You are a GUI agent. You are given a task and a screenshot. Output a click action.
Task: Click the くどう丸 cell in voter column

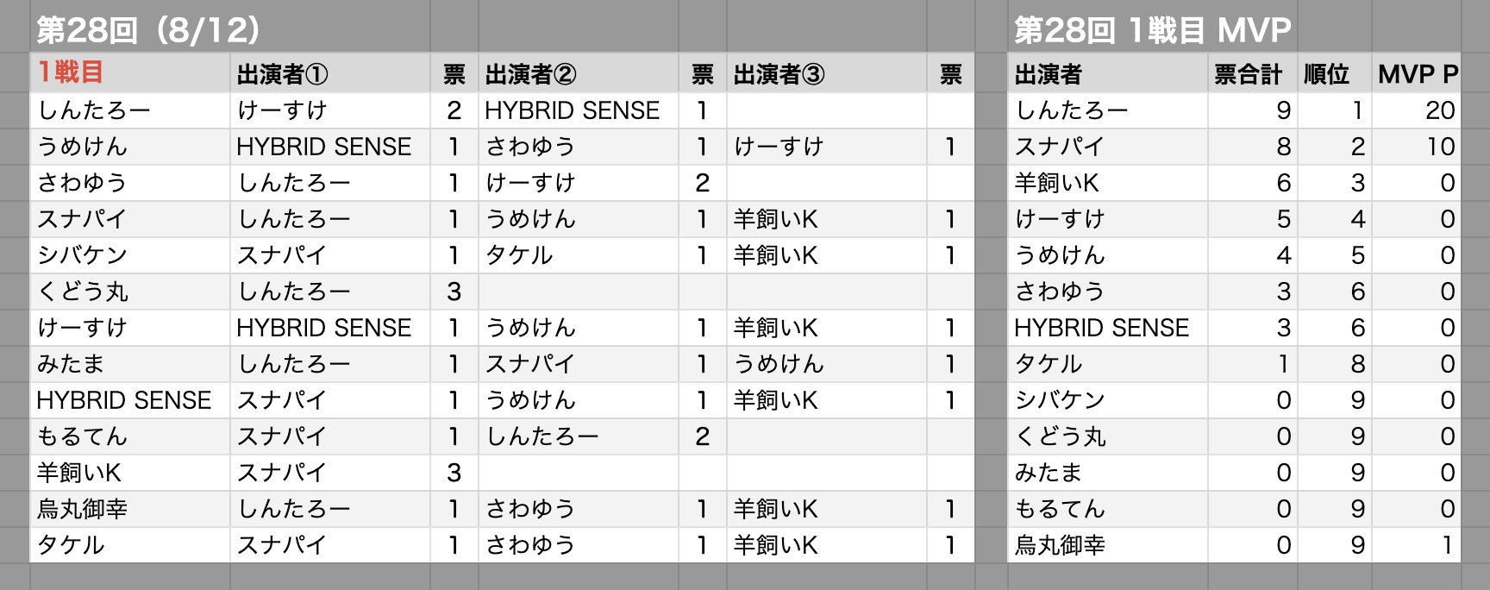coord(130,292)
